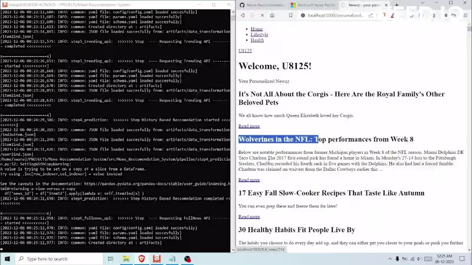Click the microphone tray icon
Image resolution: width=472 pixels, height=265 pixels.
click(x=397, y=259)
